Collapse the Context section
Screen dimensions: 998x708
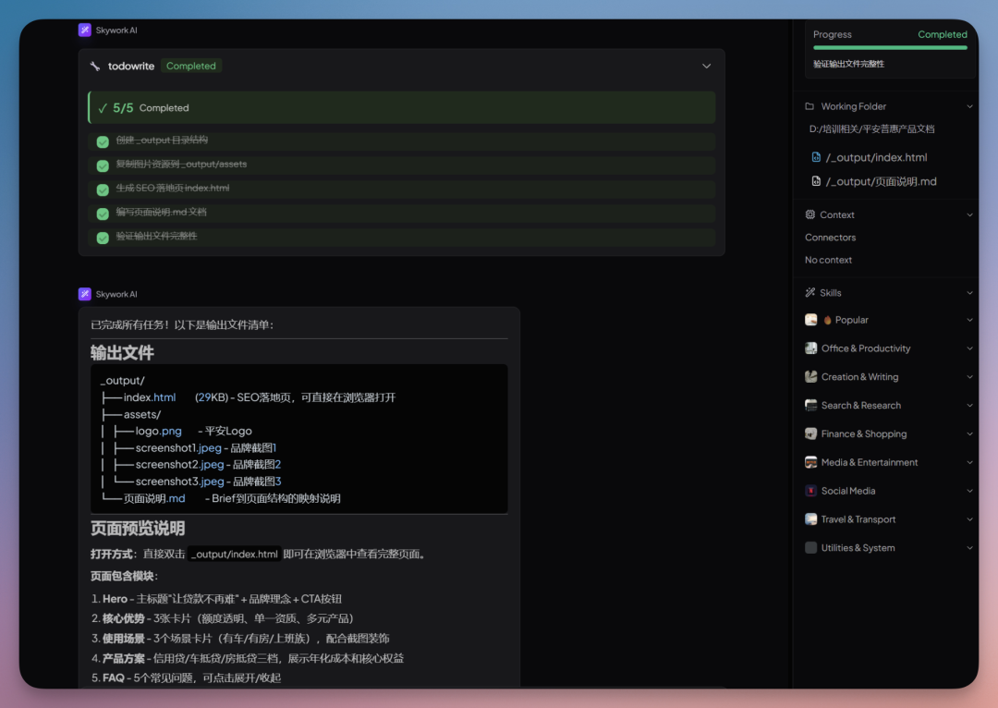pos(969,214)
